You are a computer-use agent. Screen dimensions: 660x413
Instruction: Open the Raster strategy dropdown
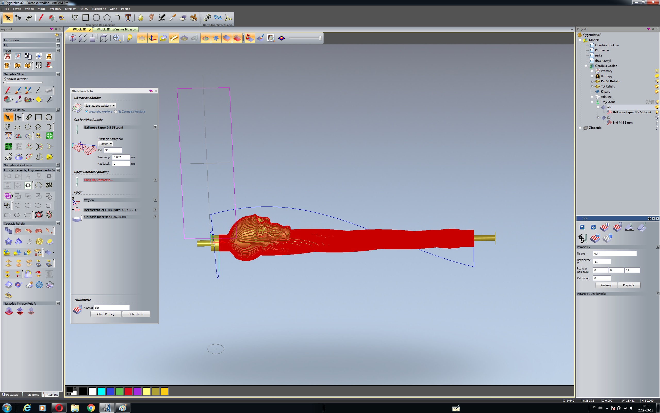(105, 144)
